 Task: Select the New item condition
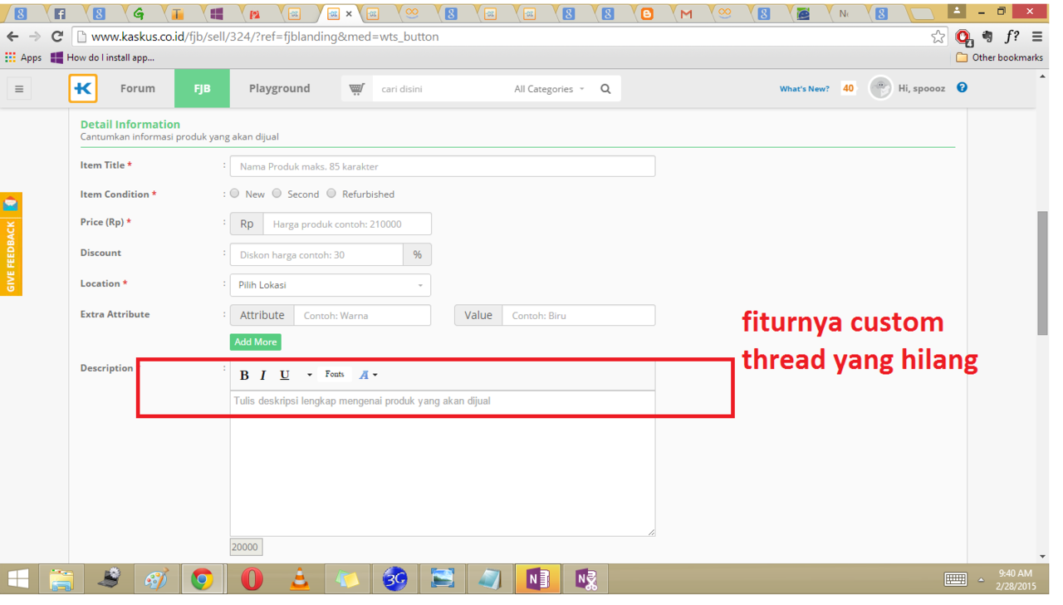(x=235, y=194)
